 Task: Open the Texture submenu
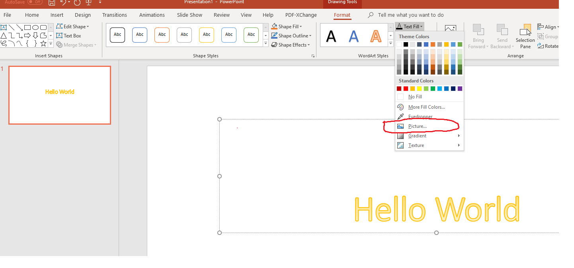tap(429, 145)
